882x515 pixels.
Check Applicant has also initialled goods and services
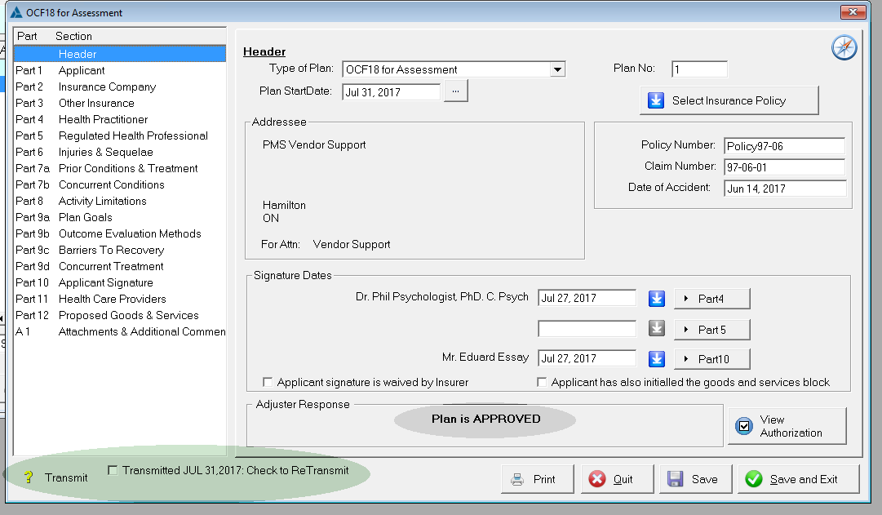(x=542, y=382)
